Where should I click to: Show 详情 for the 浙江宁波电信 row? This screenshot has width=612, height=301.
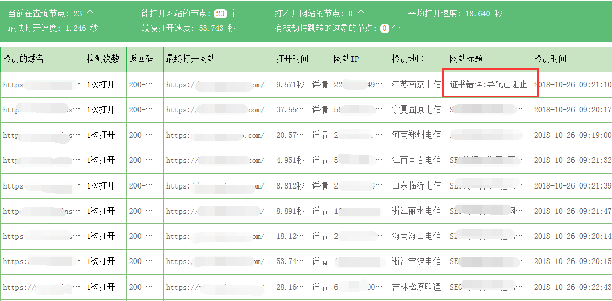click(x=320, y=261)
